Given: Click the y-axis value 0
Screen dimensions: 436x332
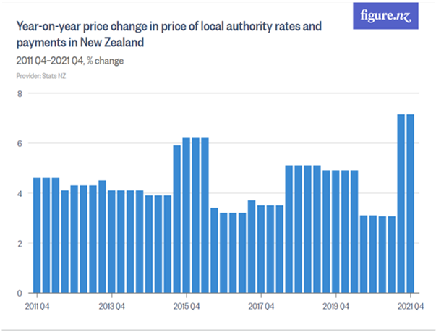Looking at the screenshot, I should [20, 293].
